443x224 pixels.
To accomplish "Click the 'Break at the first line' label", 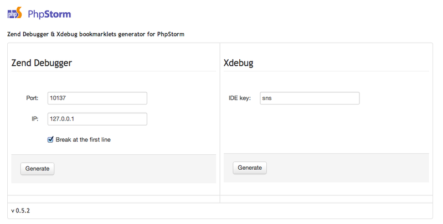I will click(83, 139).
